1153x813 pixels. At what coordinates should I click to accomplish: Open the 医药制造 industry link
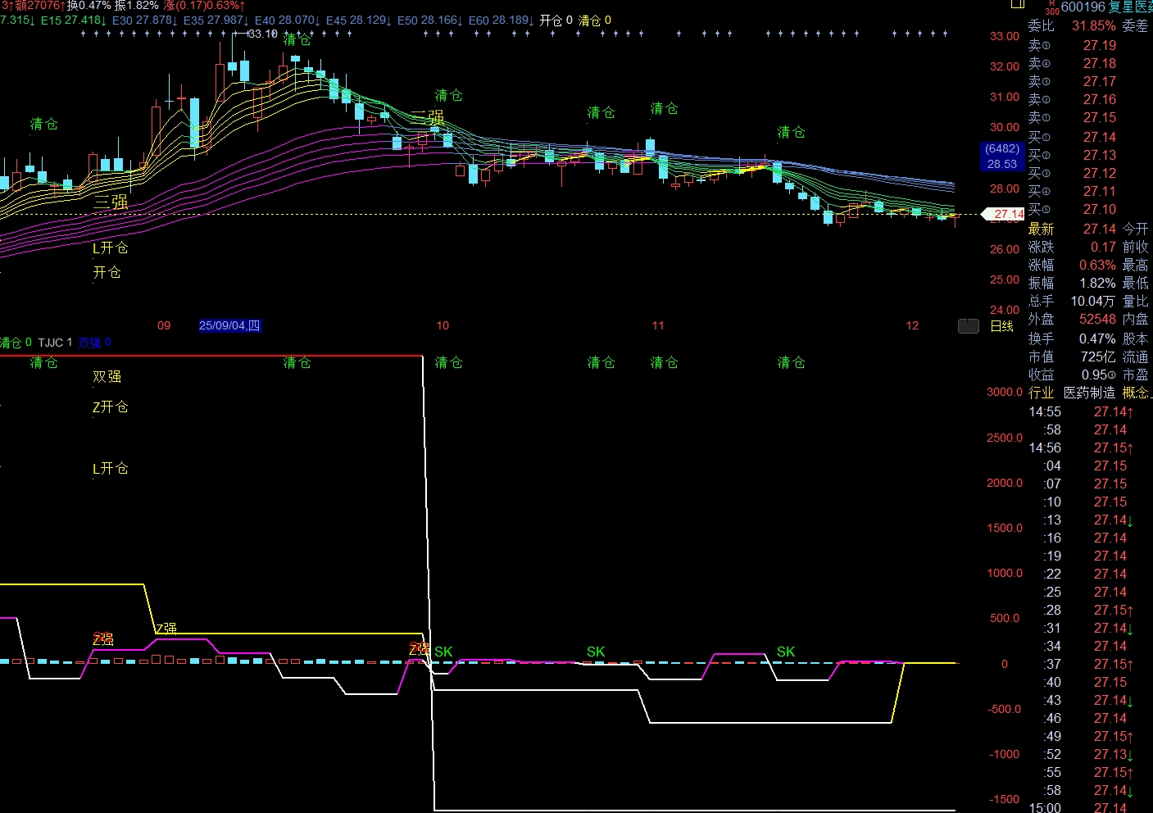click(1089, 393)
